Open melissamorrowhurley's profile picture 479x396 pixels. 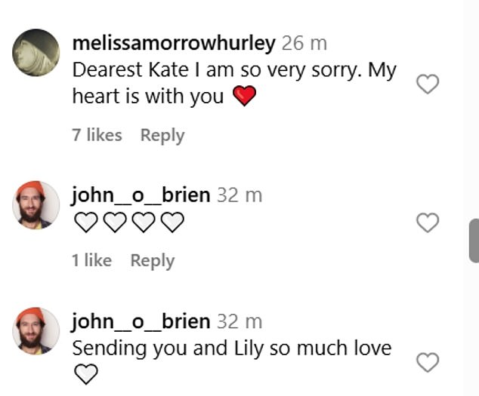36,52
